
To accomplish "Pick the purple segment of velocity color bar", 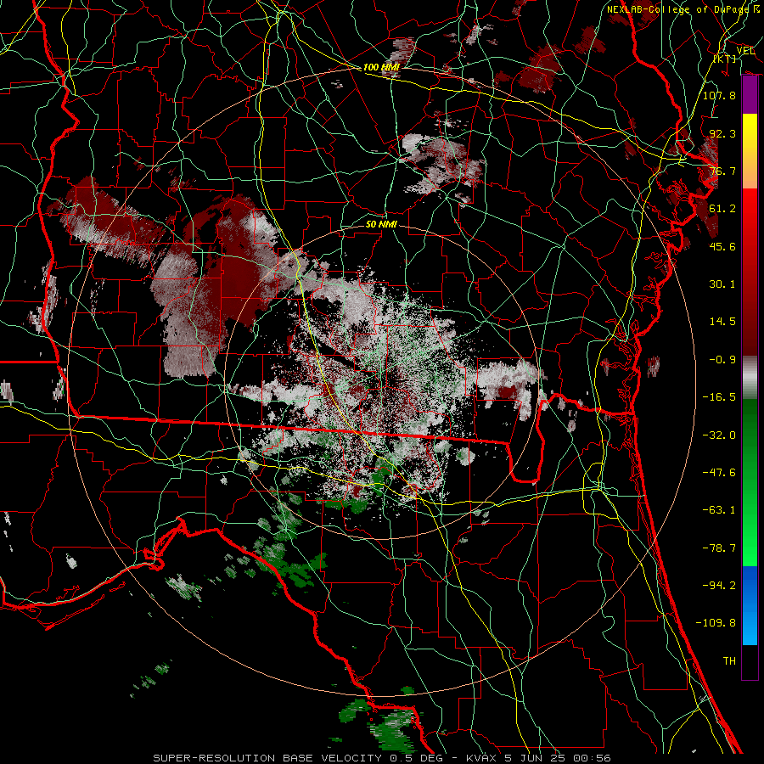I will click(750, 94).
